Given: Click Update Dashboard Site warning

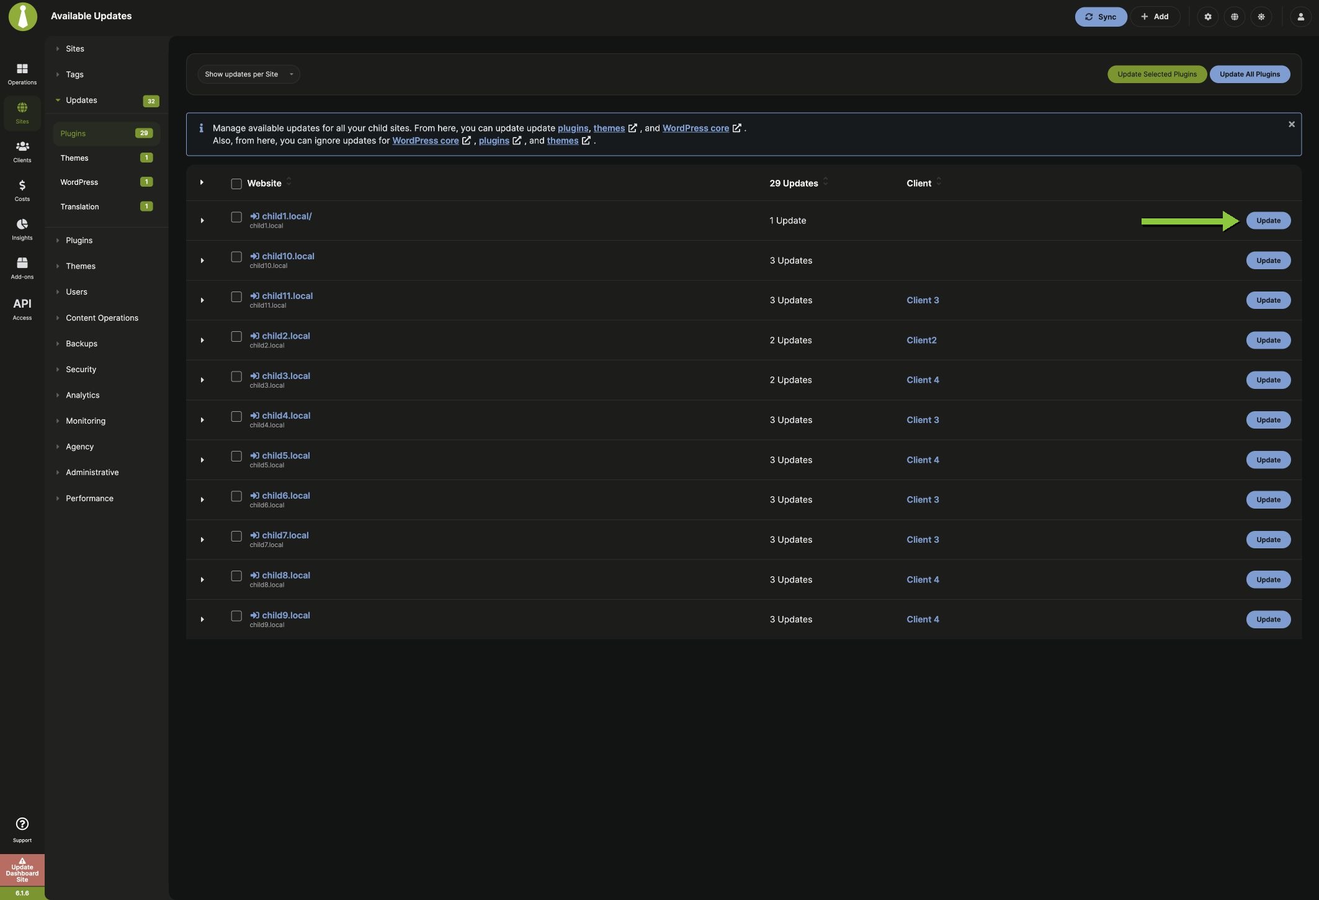Looking at the screenshot, I should 22,870.
